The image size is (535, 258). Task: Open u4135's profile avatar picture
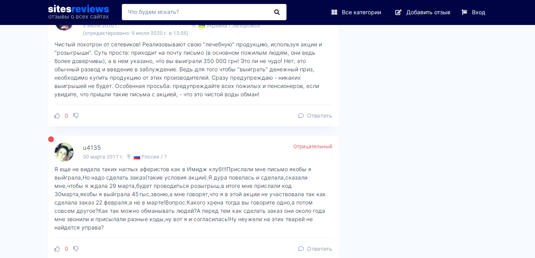pos(64,152)
